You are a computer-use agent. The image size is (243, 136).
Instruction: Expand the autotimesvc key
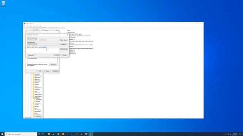point(32,103)
